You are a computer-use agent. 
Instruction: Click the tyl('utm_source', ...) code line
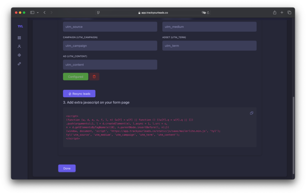click(123, 135)
